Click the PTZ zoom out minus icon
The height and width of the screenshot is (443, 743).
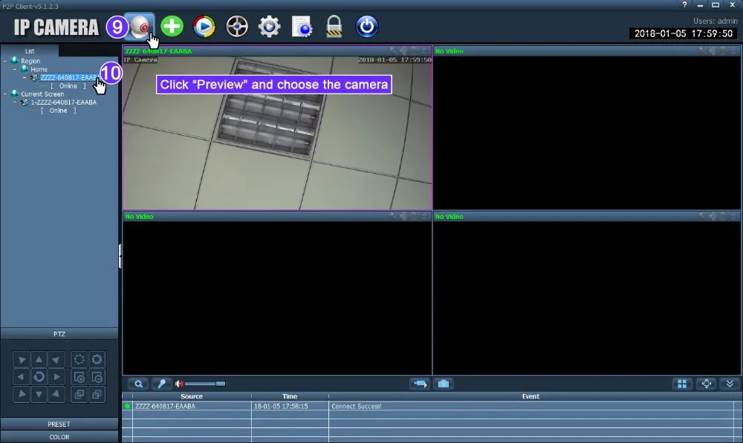click(97, 377)
